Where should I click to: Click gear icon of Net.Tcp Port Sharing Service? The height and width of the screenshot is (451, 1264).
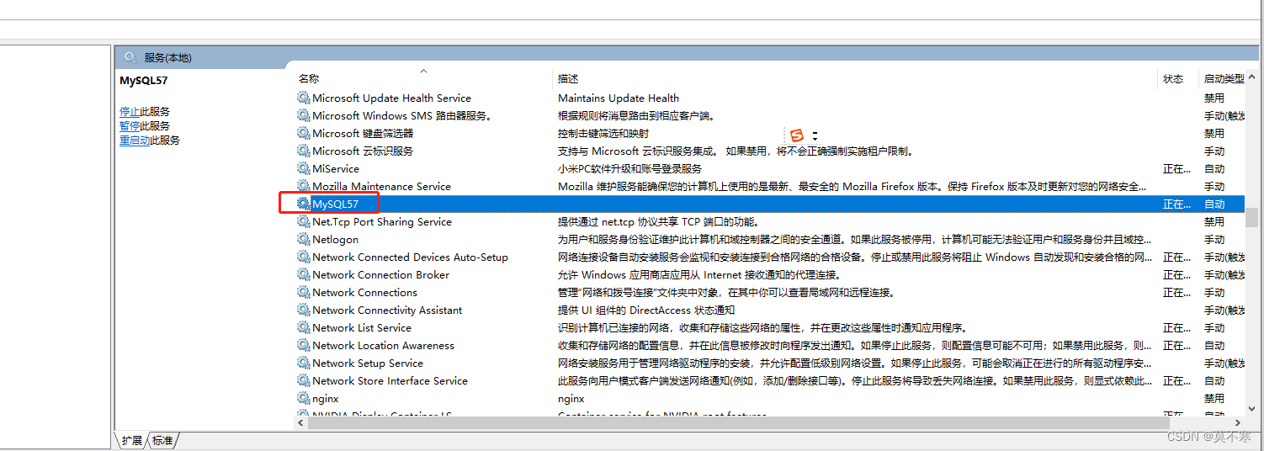coord(304,221)
